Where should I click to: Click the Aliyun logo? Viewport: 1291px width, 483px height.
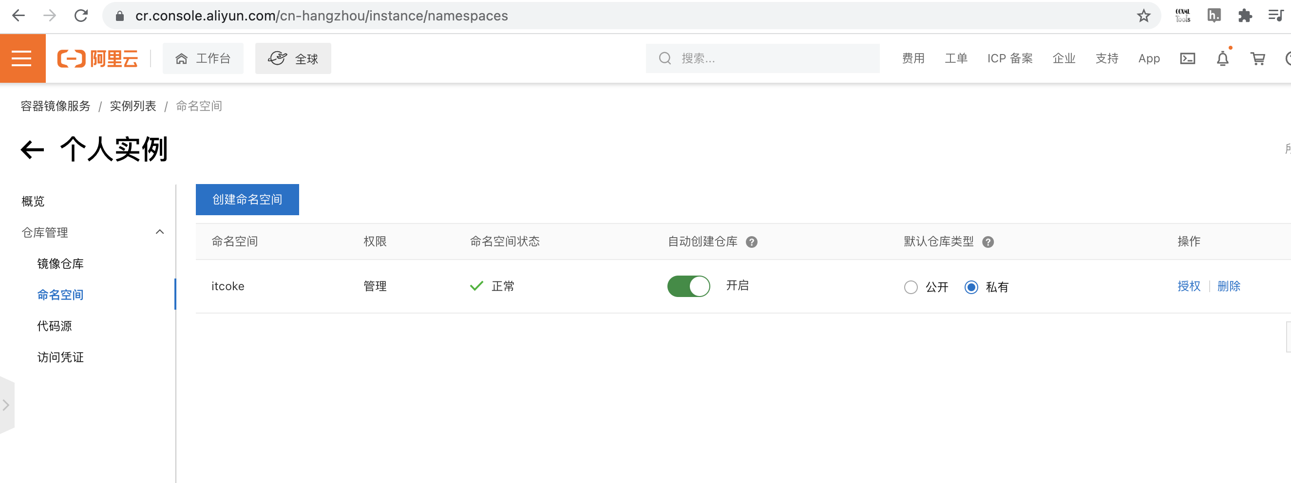click(98, 58)
